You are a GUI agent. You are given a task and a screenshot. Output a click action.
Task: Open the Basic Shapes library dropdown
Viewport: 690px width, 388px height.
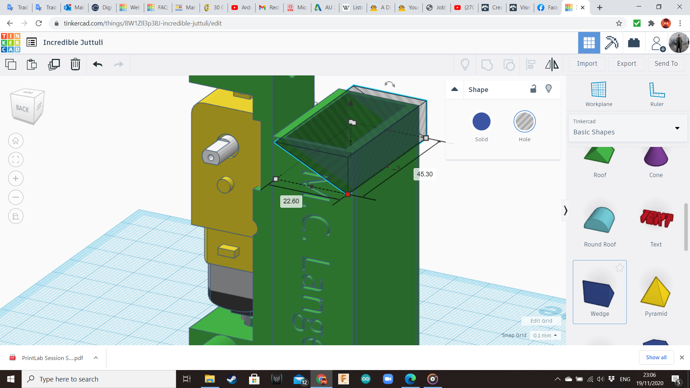pyautogui.click(x=627, y=128)
